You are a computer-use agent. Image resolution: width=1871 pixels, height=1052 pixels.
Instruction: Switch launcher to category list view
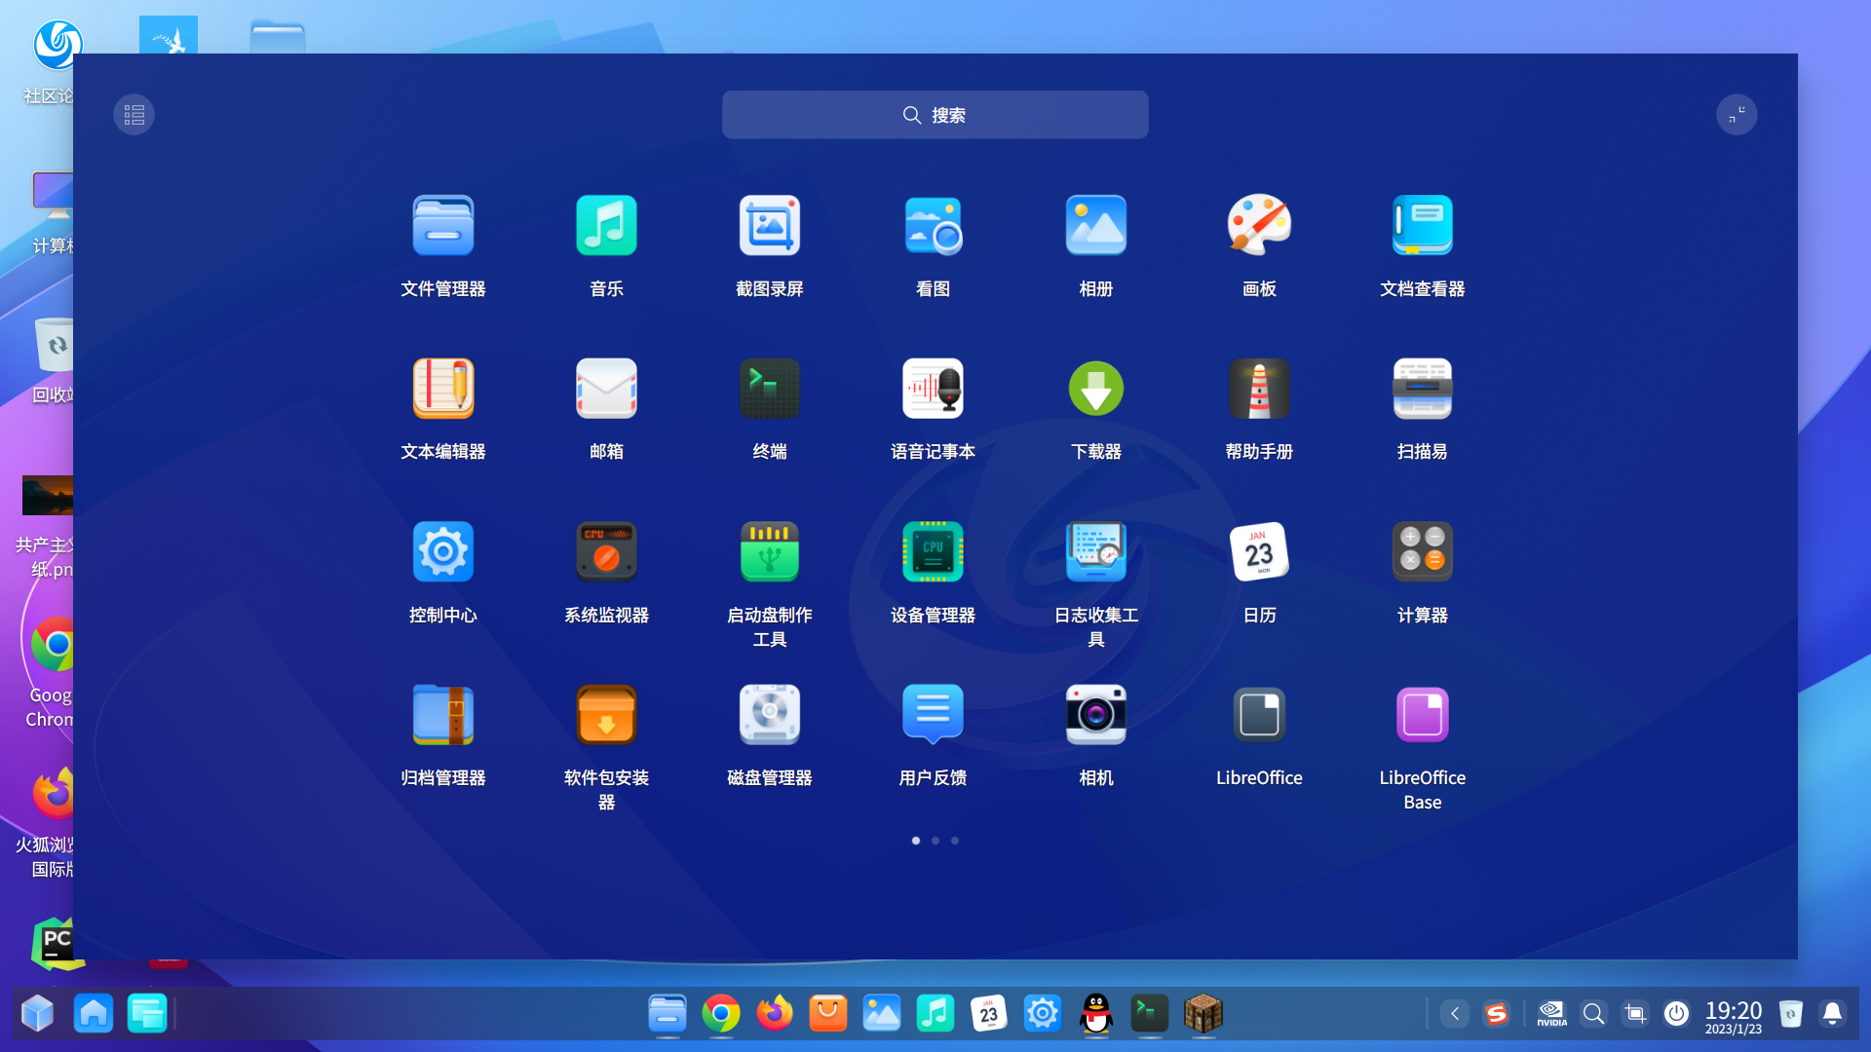(134, 114)
